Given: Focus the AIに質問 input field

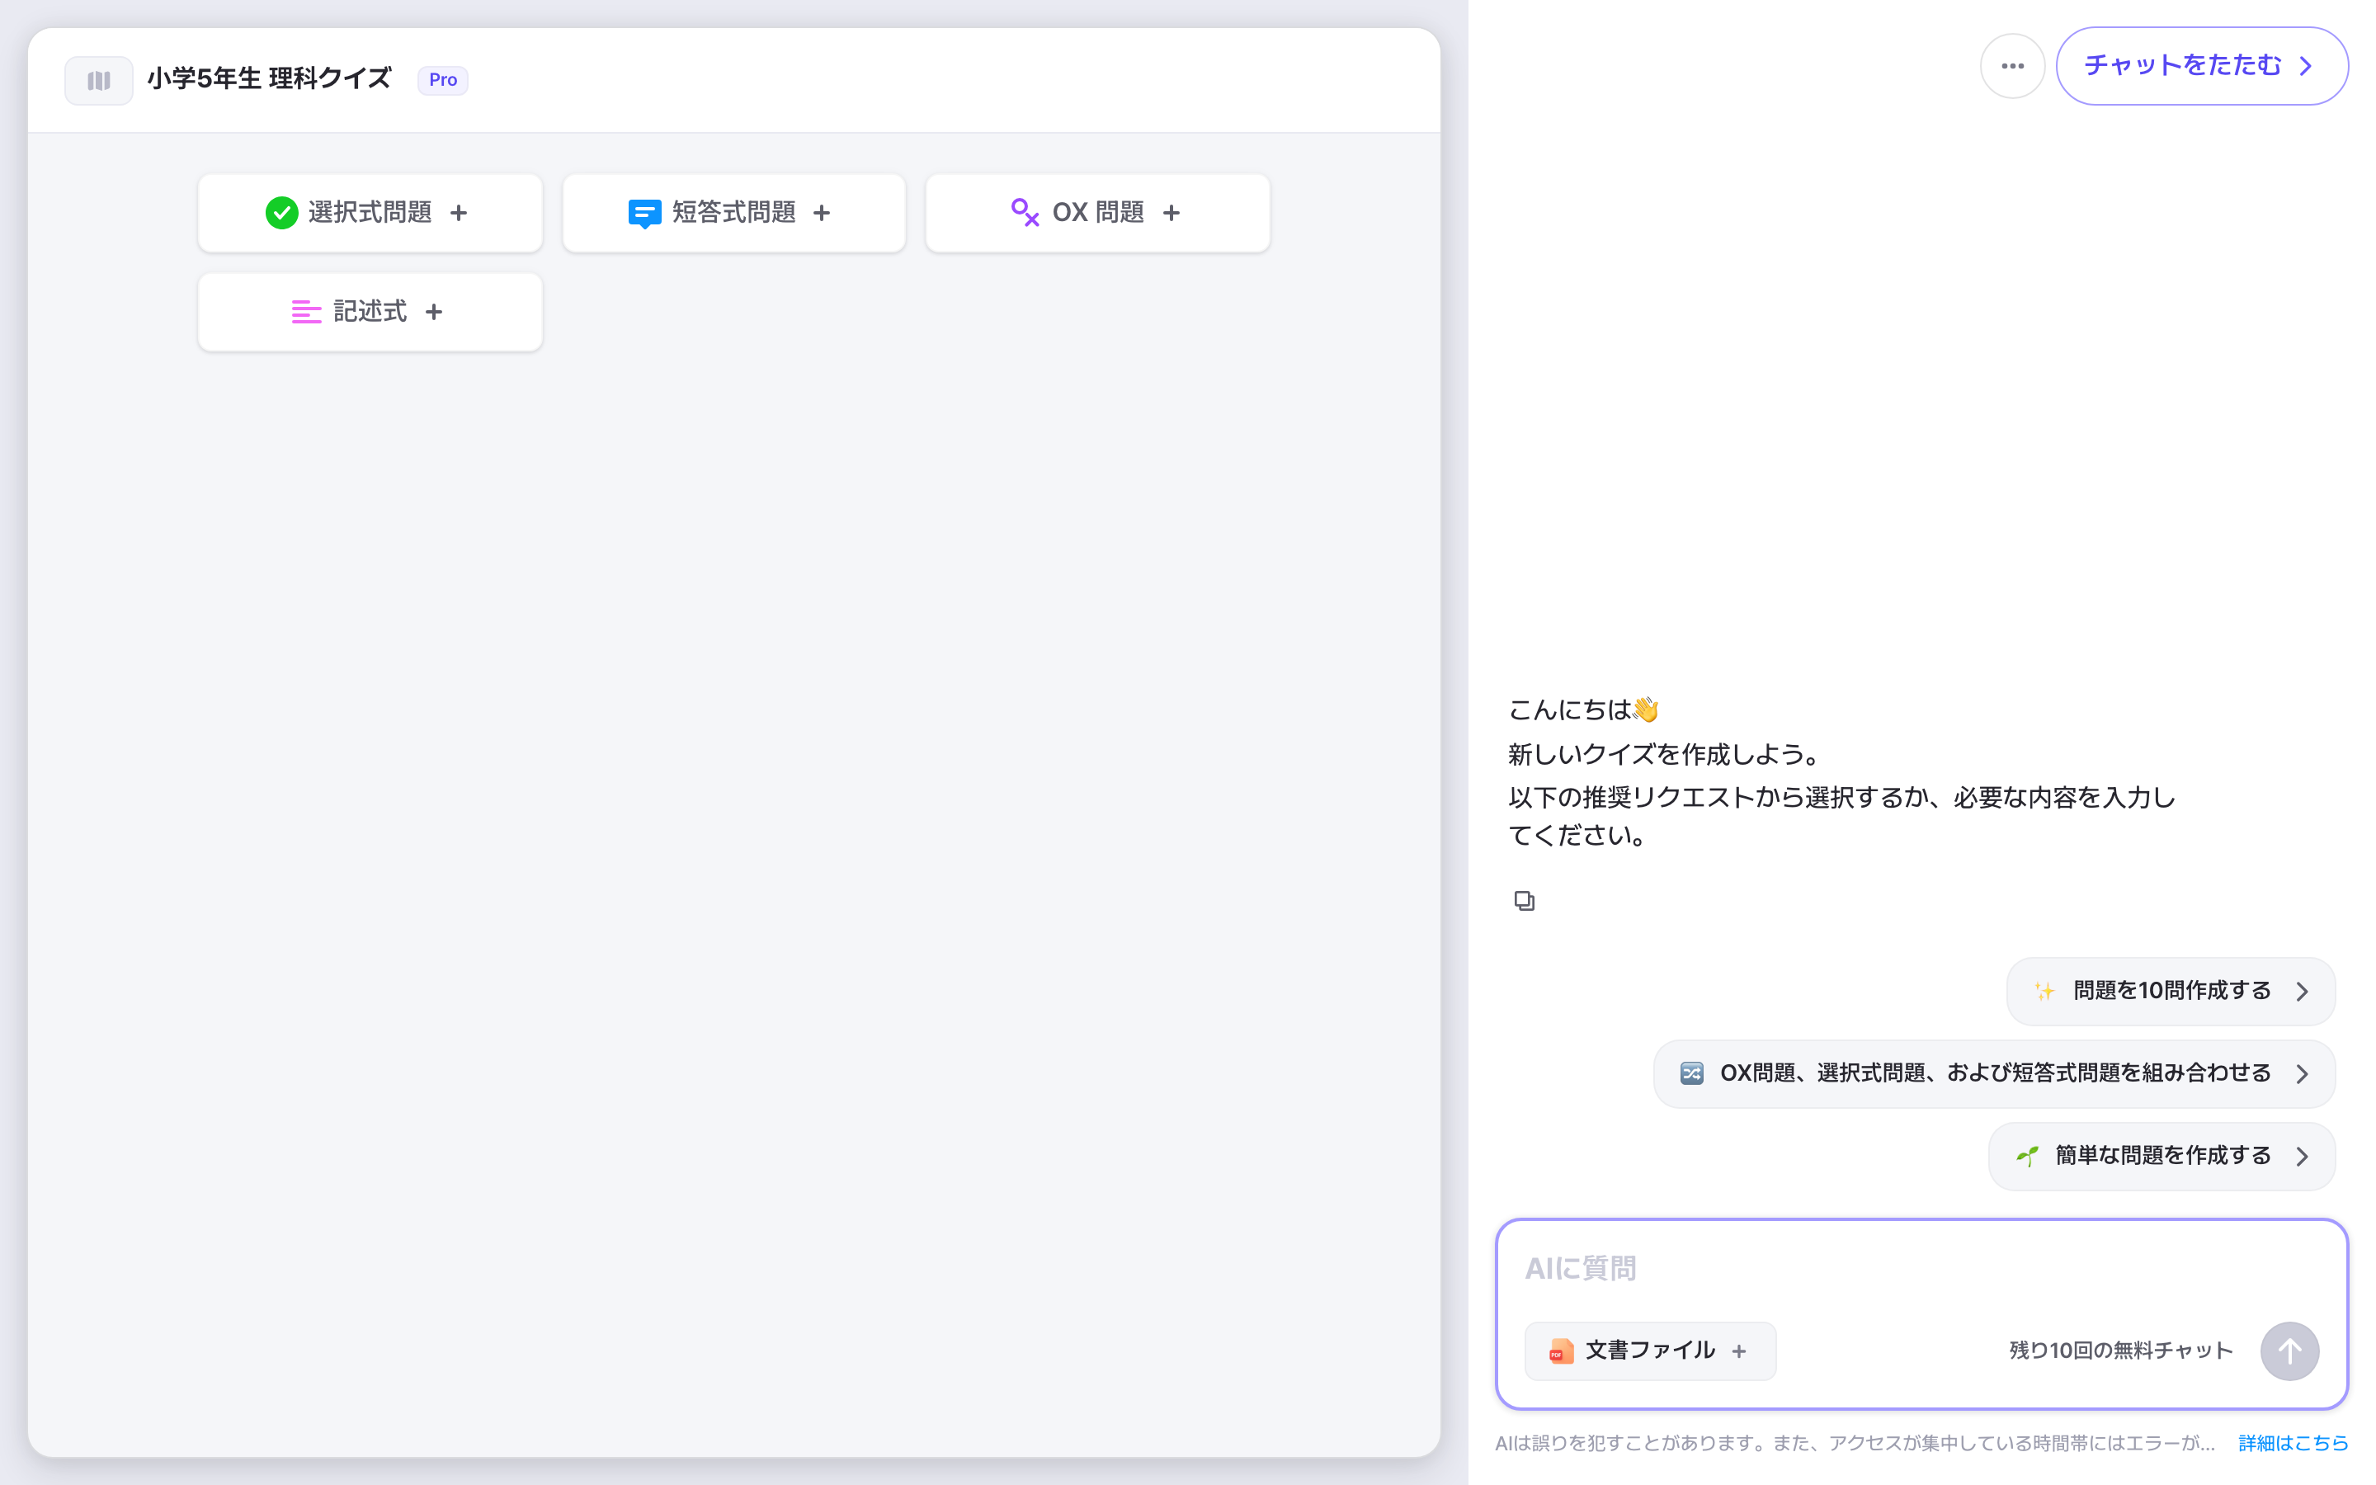Looking at the screenshot, I should (1920, 1269).
